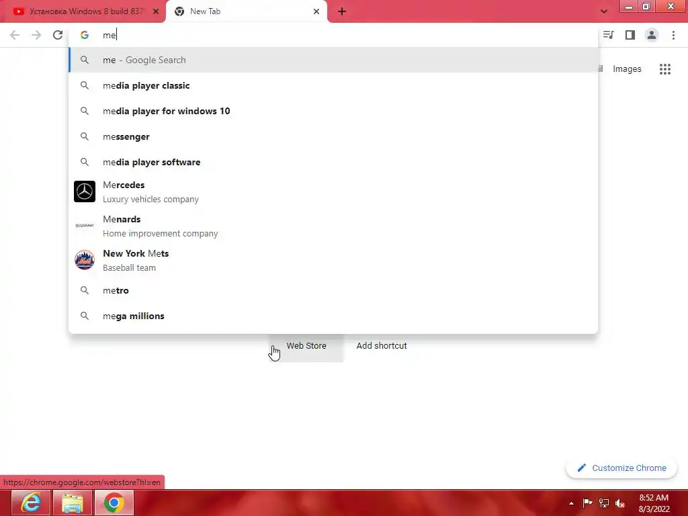
Task: Click the Mercedes logo thumbnail
Action: tap(85, 191)
